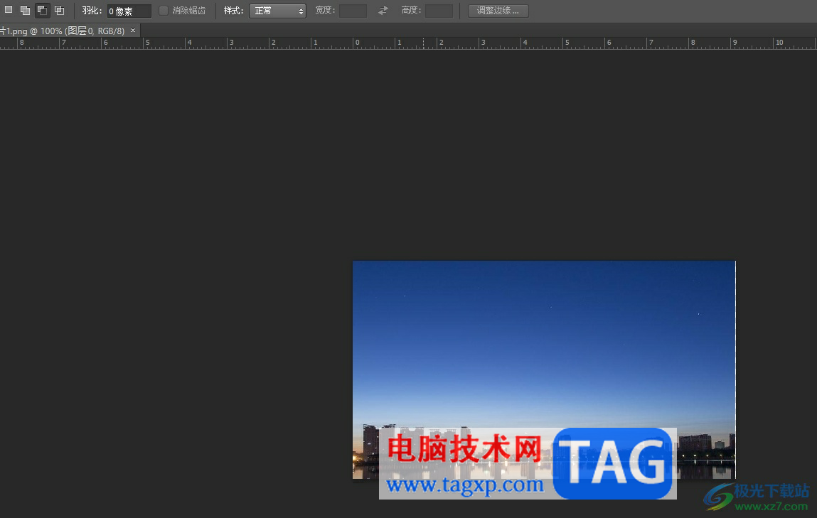Click the red 电脑技术网 watermark text
The image size is (817, 518).
click(x=465, y=449)
